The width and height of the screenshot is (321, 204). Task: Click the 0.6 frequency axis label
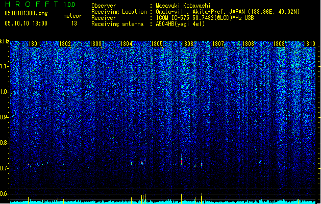click(4, 194)
